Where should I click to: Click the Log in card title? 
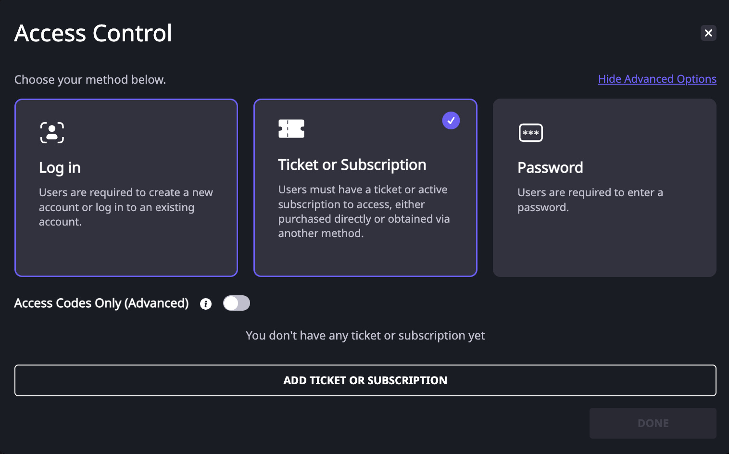60,168
